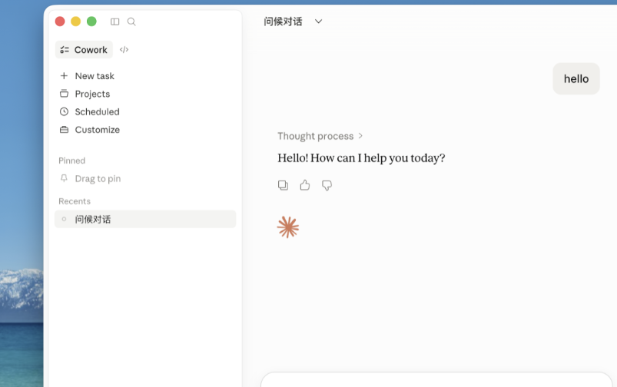Image resolution: width=617 pixels, height=387 pixels.
Task: Select the 问候对话 item in Recents
Action: point(145,219)
